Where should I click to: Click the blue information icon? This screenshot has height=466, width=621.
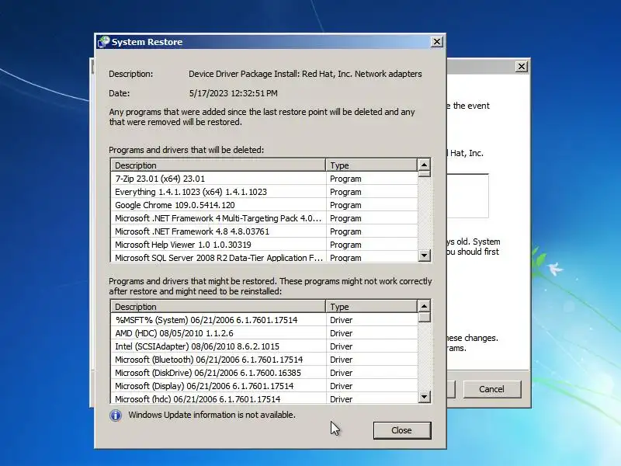(x=116, y=416)
